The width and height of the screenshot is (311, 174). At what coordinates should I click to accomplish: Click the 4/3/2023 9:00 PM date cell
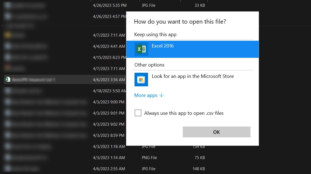(x=109, y=102)
